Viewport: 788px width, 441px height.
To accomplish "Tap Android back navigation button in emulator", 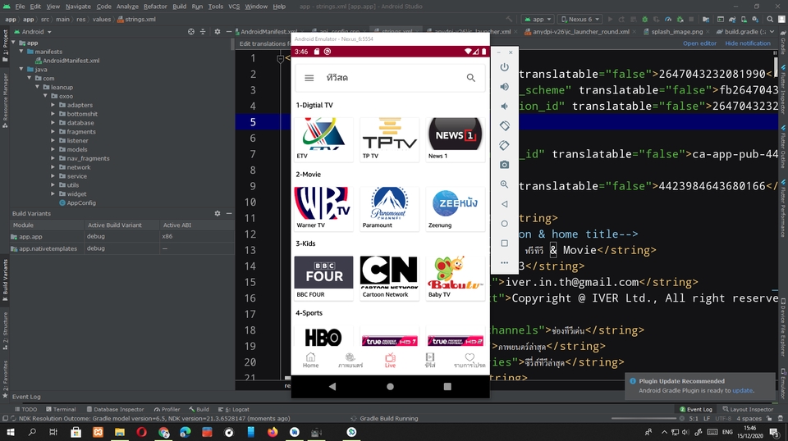I will click(x=332, y=386).
